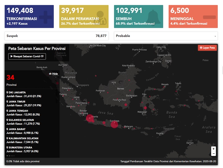Select the Meninggal red card
This screenshot has height=168, width=223.
[x=193, y=16]
